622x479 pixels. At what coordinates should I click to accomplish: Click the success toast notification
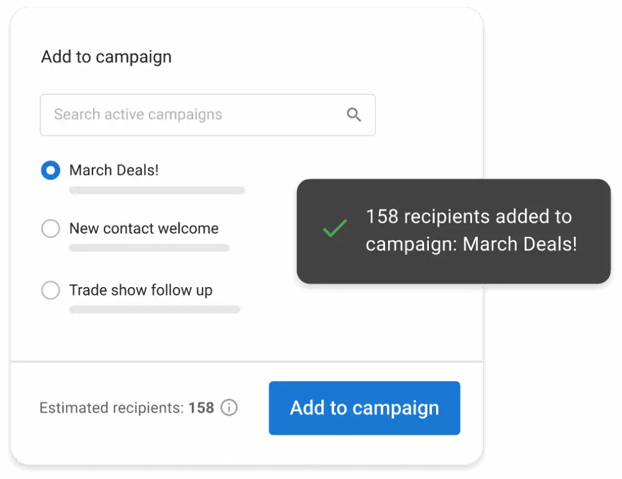[453, 231]
